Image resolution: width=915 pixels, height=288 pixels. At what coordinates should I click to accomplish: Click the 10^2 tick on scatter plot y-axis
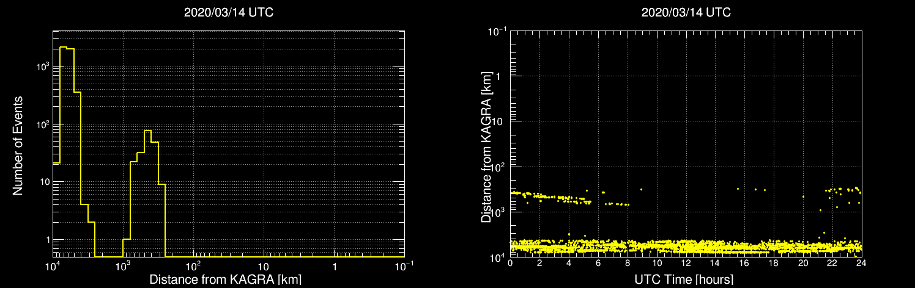click(x=497, y=166)
